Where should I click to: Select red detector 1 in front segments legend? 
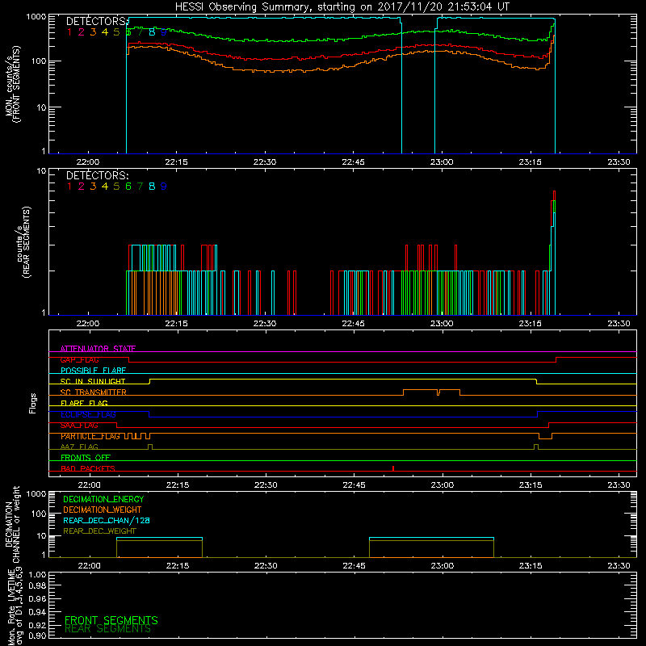tap(69, 32)
